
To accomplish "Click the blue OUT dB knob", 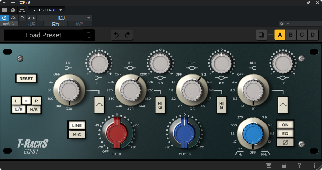I will point(184,133).
